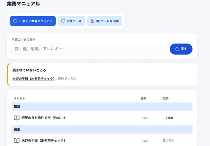The image size is (210, 146).
Task: Click 既読 2 / 5名 in unread card
Action: tap(67, 79)
